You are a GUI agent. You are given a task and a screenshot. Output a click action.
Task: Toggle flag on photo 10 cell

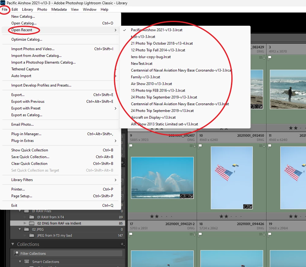coord(200,146)
